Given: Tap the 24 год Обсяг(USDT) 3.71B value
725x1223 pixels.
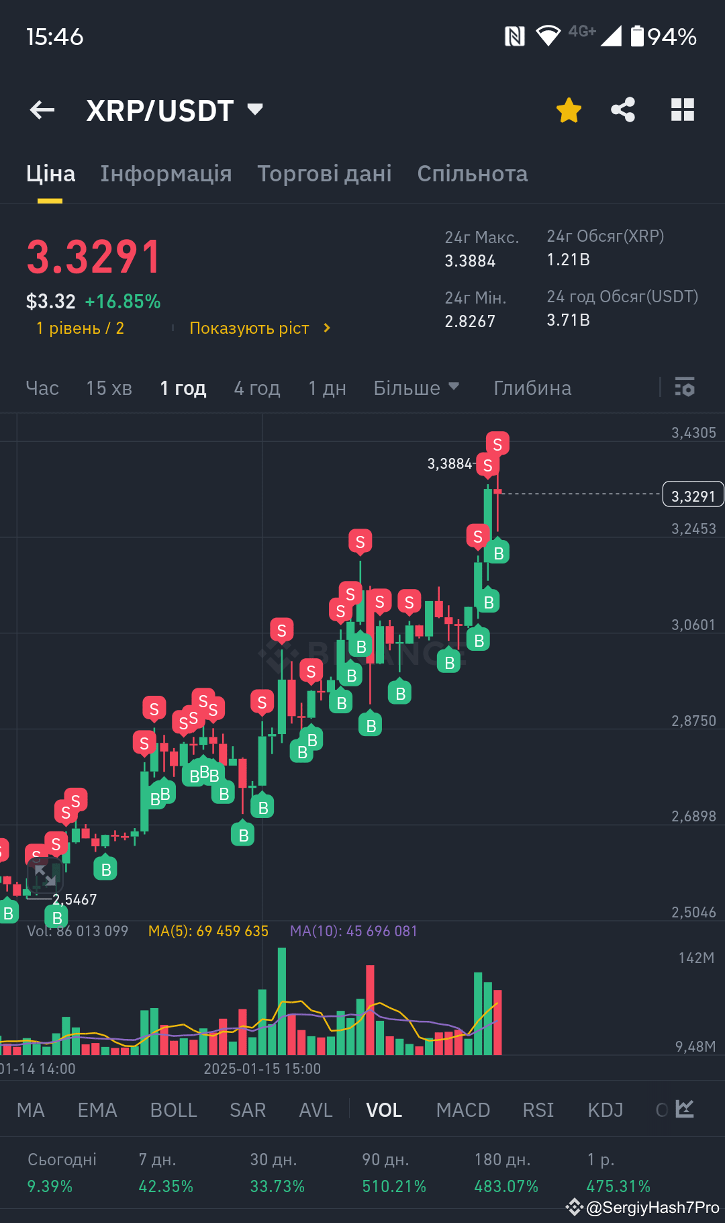Looking at the screenshot, I should 568,320.
